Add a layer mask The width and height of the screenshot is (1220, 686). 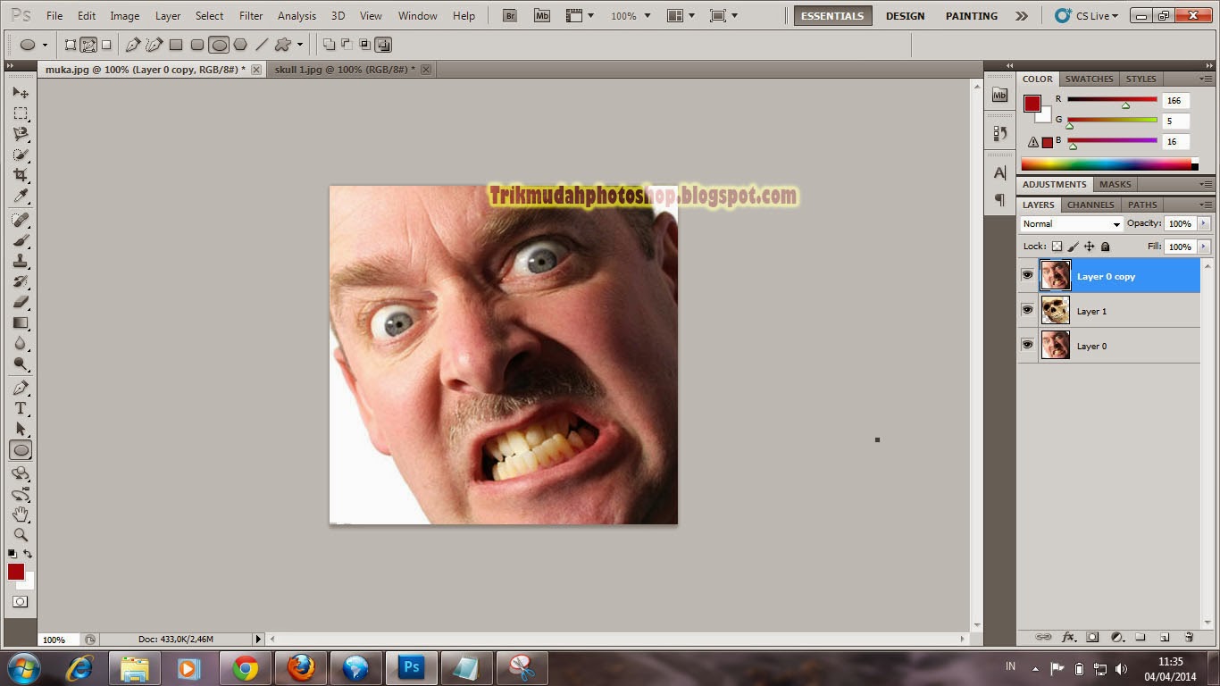1092,637
